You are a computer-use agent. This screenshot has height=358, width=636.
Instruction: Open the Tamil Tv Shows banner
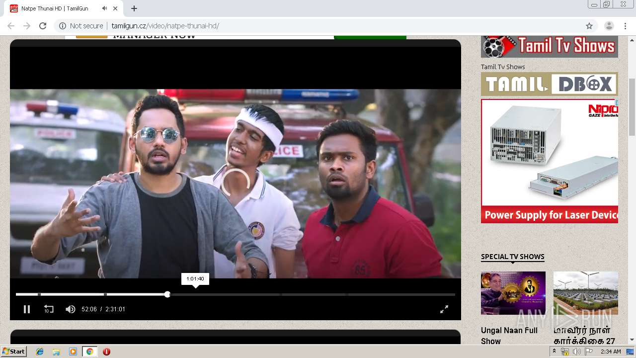[550, 47]
